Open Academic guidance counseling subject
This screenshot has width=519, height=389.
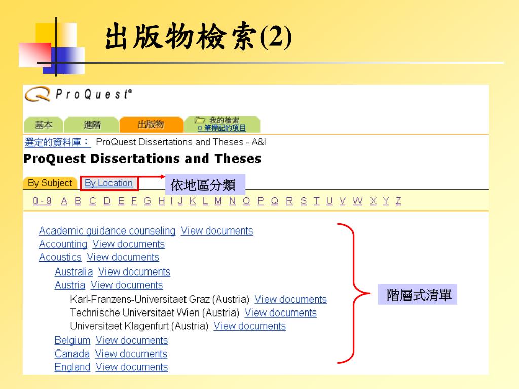(107, 231)
